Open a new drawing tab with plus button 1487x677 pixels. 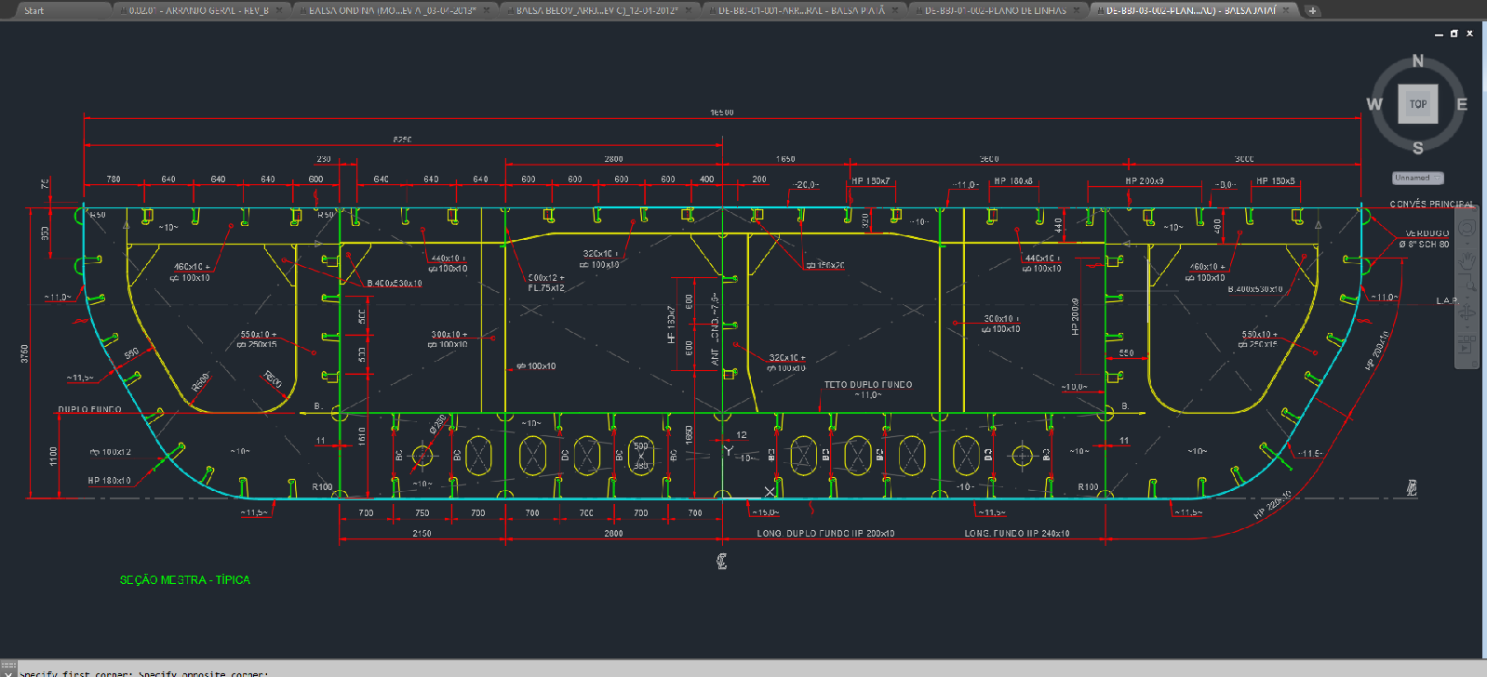click(1312, 10)
